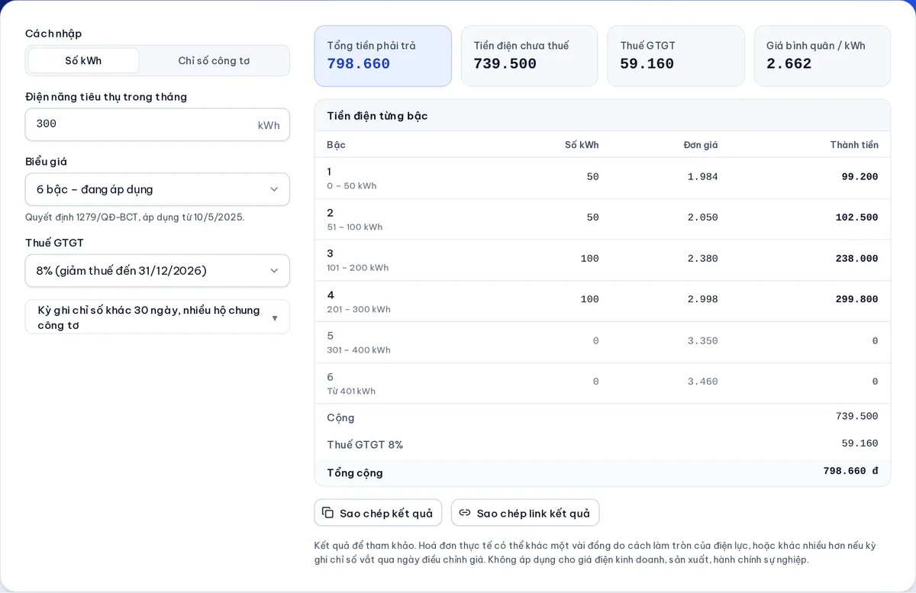
Task: Click the Tiền điện từng bậc table heading
Action: [x=377, y=116]
